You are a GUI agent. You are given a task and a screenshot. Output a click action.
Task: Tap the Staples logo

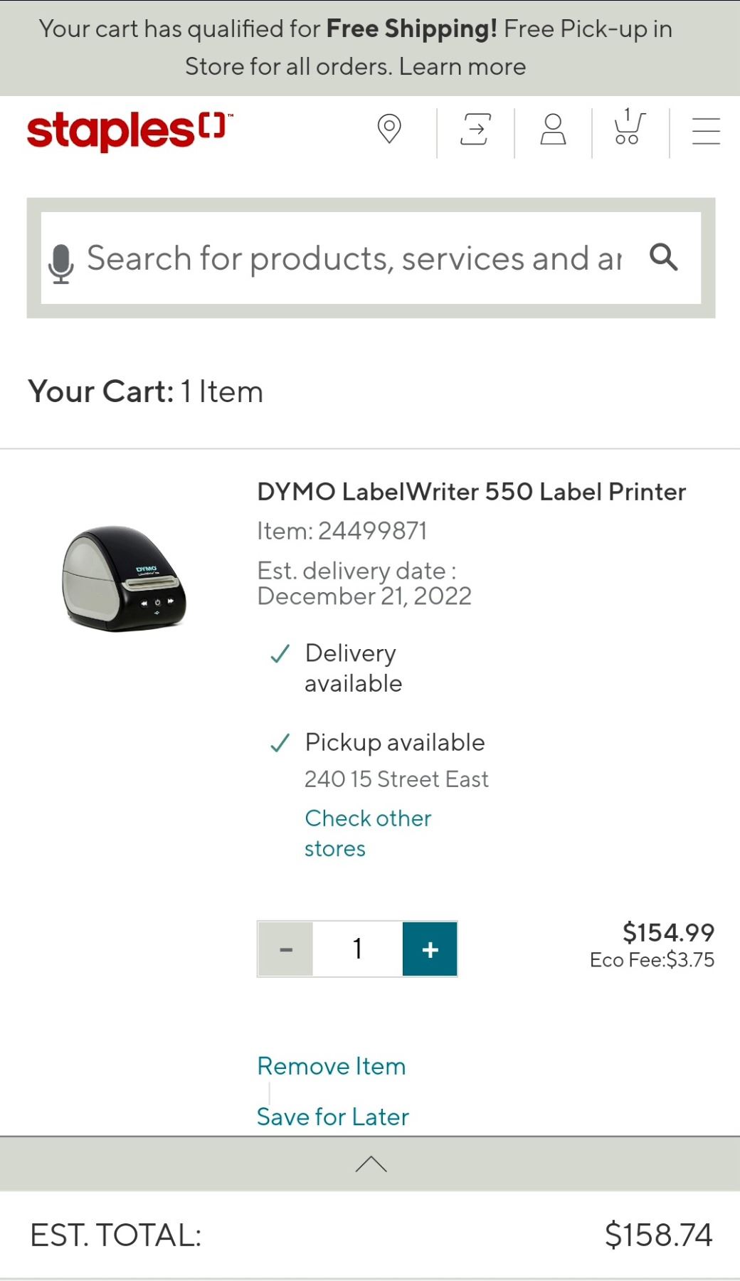127,131
